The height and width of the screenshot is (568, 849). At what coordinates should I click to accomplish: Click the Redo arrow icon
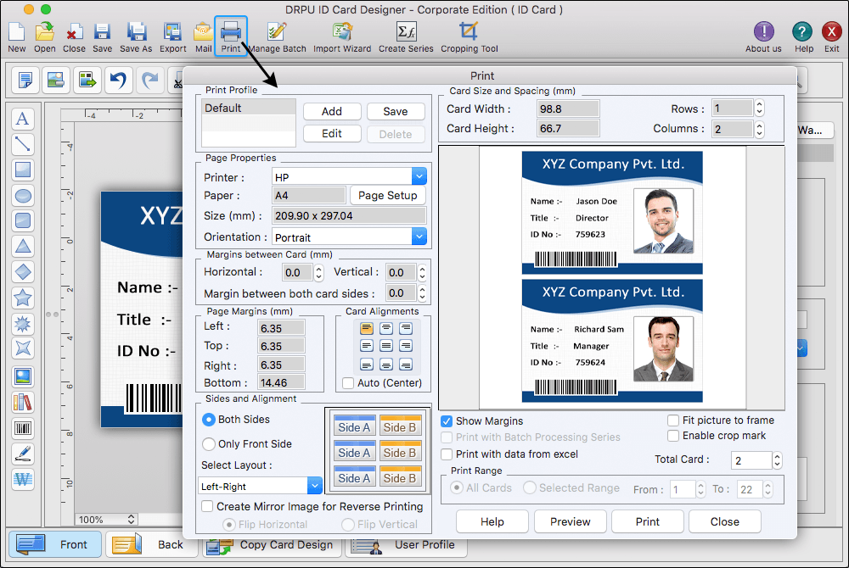(x=150, y=80)
